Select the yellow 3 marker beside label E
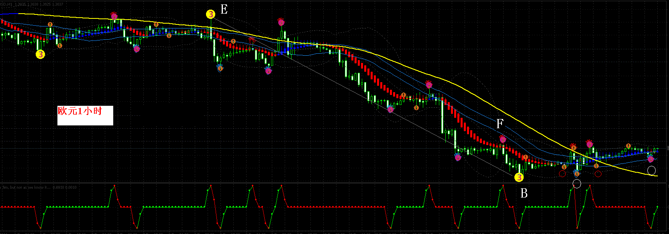 (211, 14)
